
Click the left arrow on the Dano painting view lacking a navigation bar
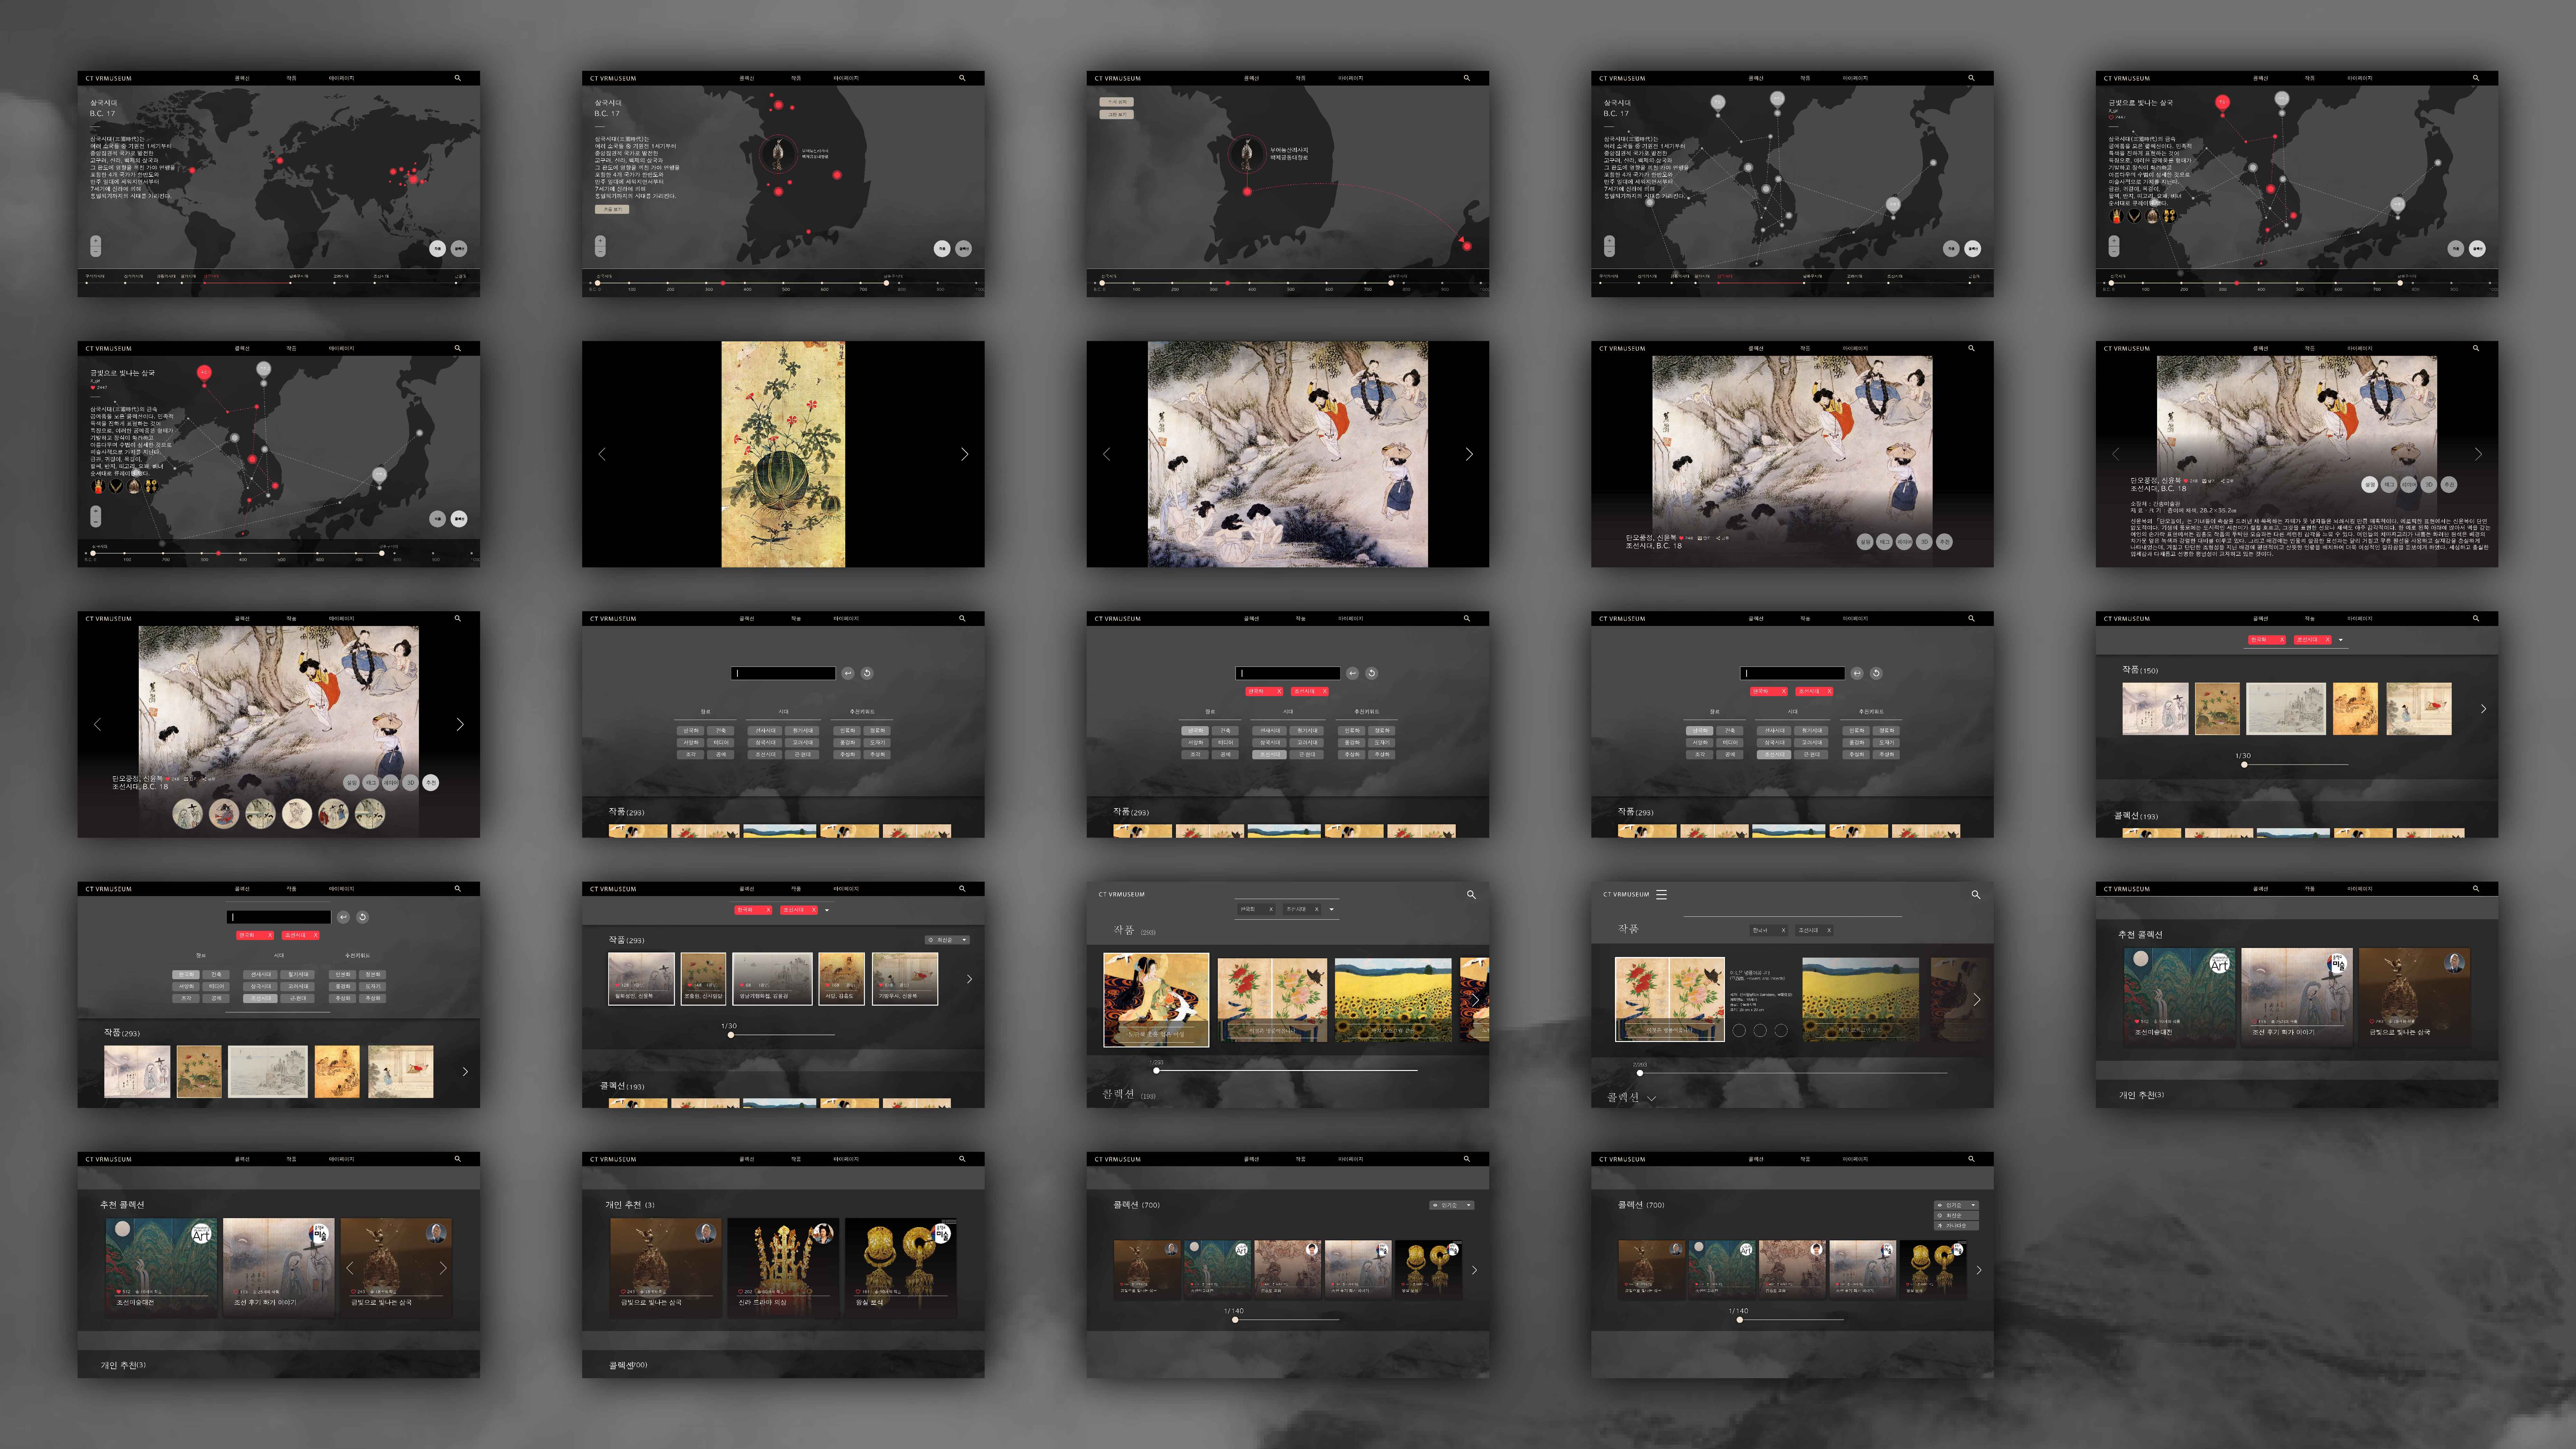[x=1106, y=454]
